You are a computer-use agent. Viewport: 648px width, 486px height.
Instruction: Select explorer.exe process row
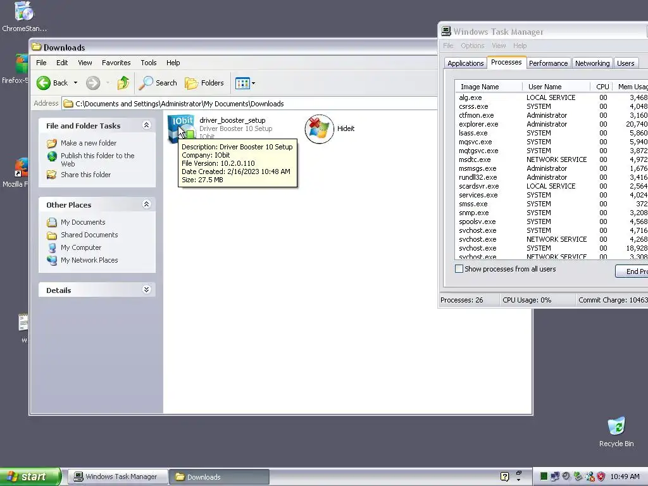[552, 125]
